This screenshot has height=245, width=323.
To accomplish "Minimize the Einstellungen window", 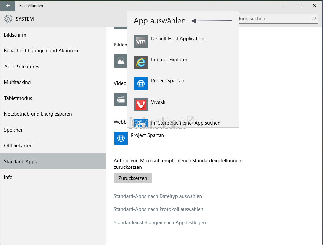I will [x=284, y=6].
